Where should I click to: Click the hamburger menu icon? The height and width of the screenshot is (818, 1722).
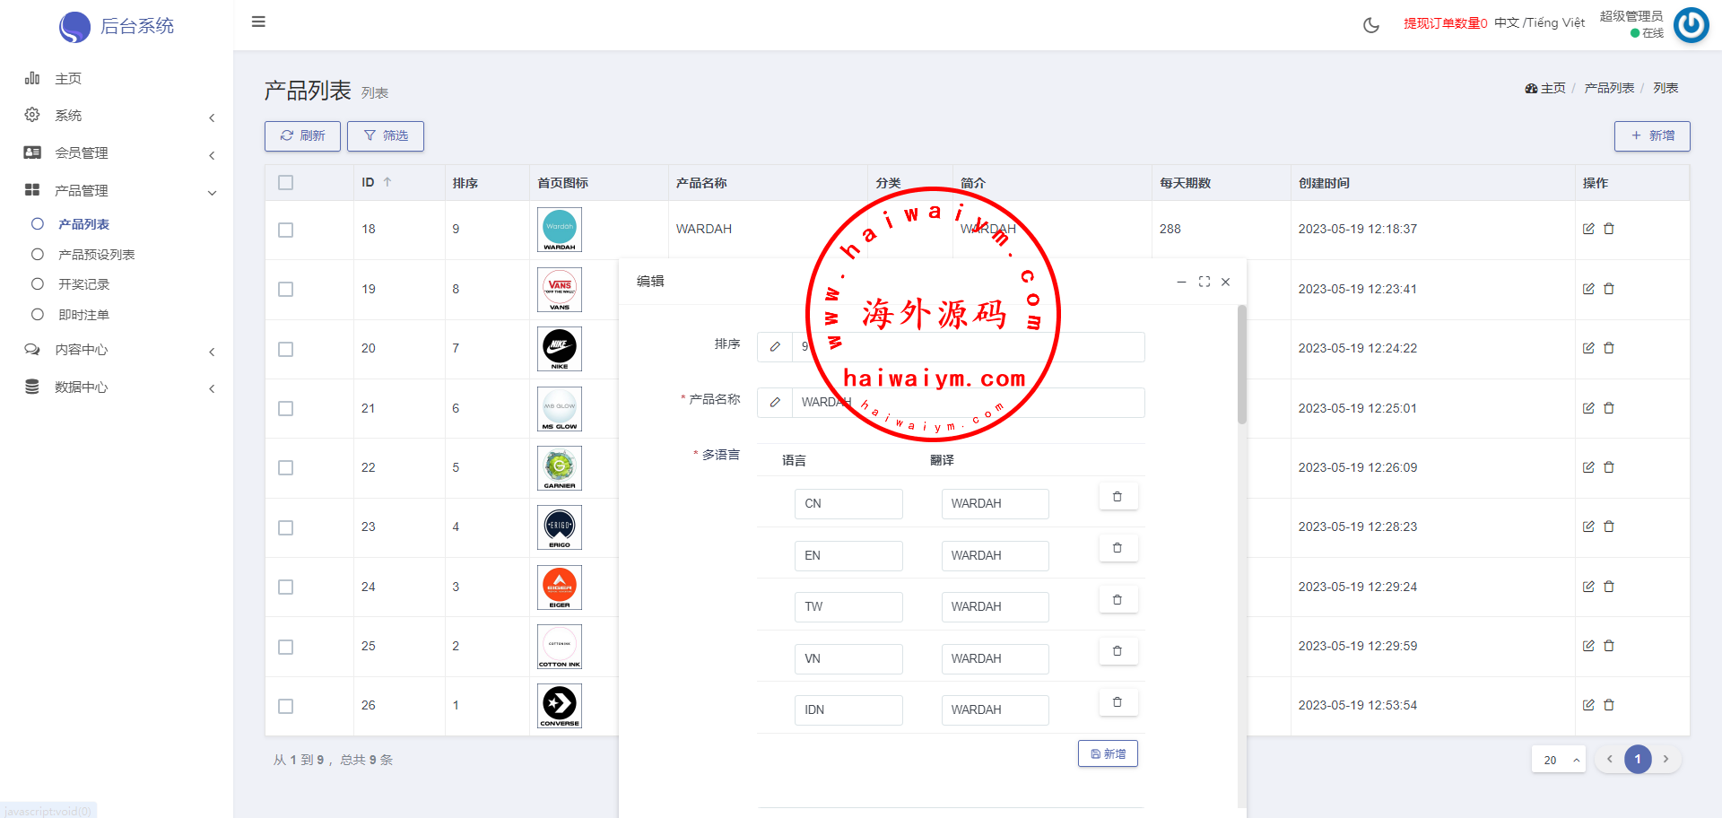pos(258,22)
